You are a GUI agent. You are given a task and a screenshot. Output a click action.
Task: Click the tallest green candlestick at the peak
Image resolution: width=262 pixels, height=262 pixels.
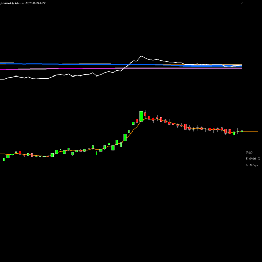click(141, 116)
